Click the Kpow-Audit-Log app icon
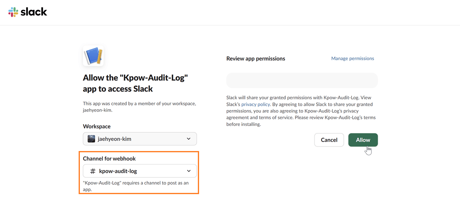 [93, 55]
